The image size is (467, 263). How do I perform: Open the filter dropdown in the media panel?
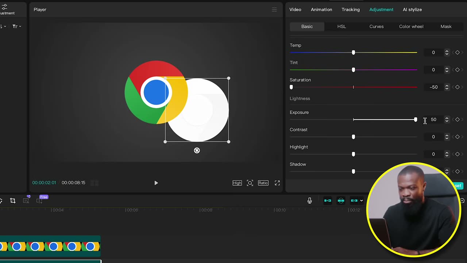click(17, 26)
